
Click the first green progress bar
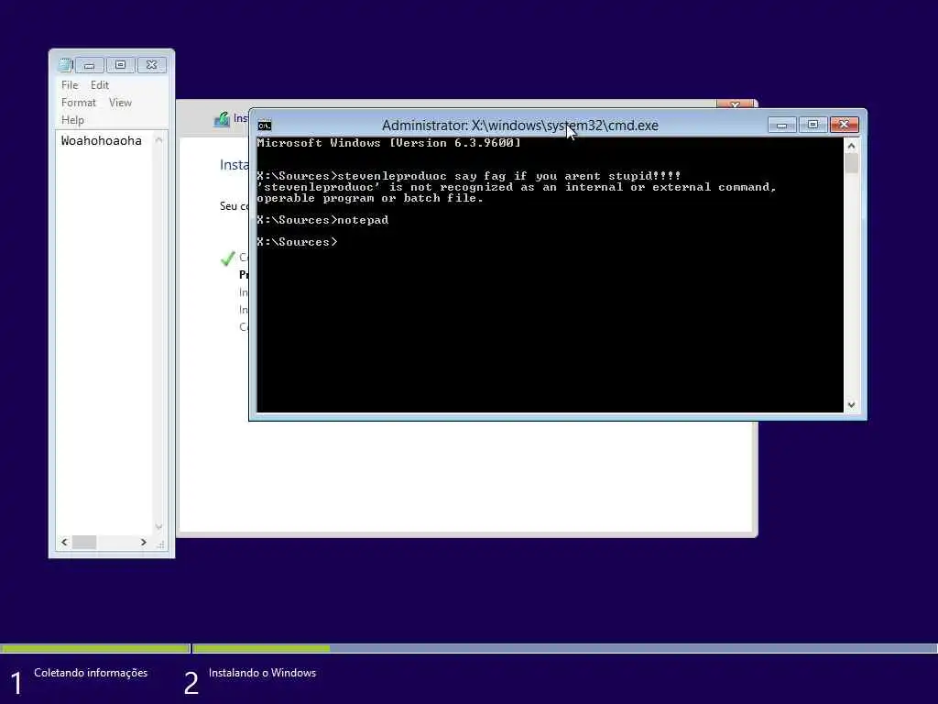(x=95, y=648)
